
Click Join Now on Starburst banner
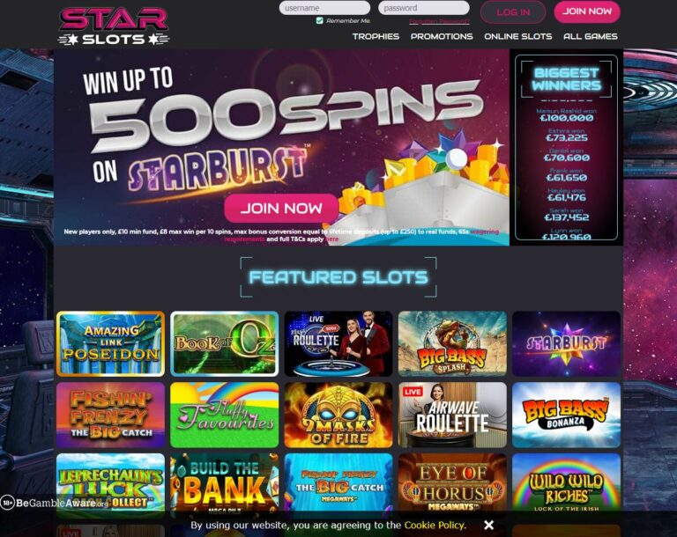click(281, 209)
